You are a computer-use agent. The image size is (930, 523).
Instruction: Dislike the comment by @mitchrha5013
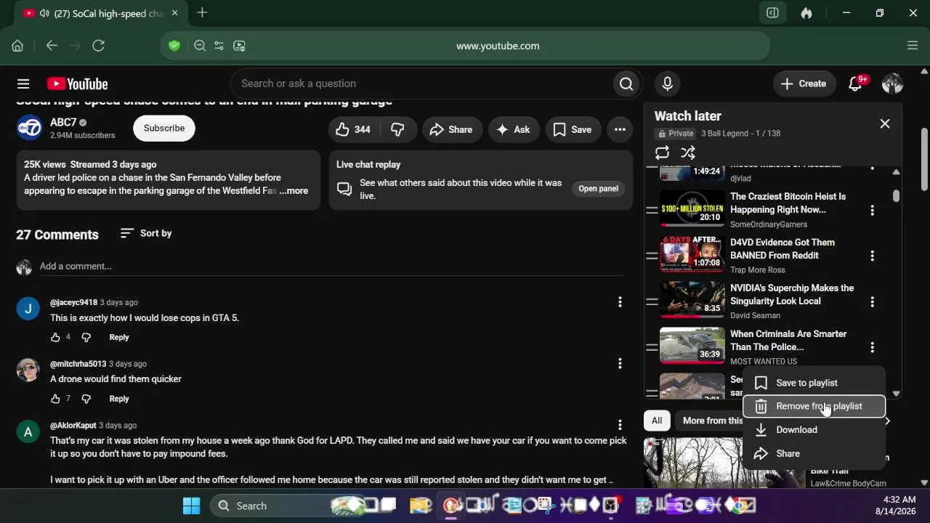(86, 398)
